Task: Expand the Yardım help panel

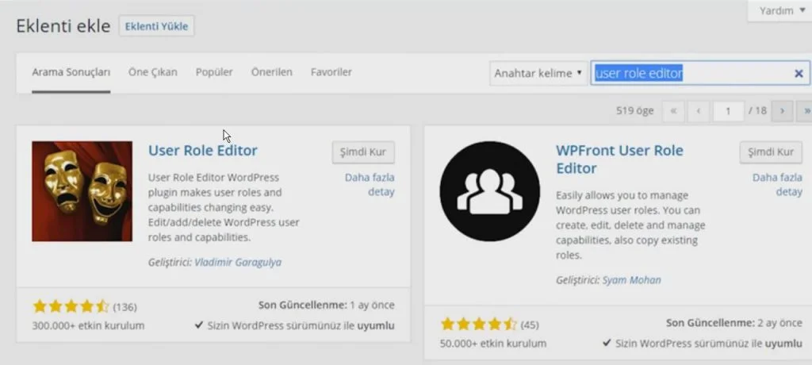Action: [781, 11]
